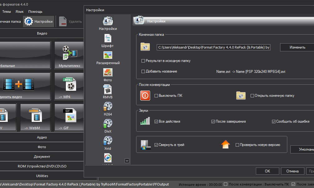The height and width of the screenshot is (188, 314).
Task: Open the Расширенный settings category
Action: [x=108, y=58]
